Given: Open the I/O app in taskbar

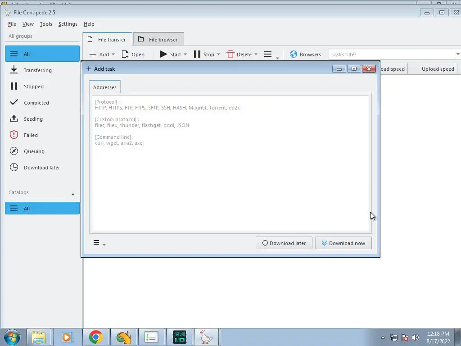Looking at the screenshot, I should (179, 337).
